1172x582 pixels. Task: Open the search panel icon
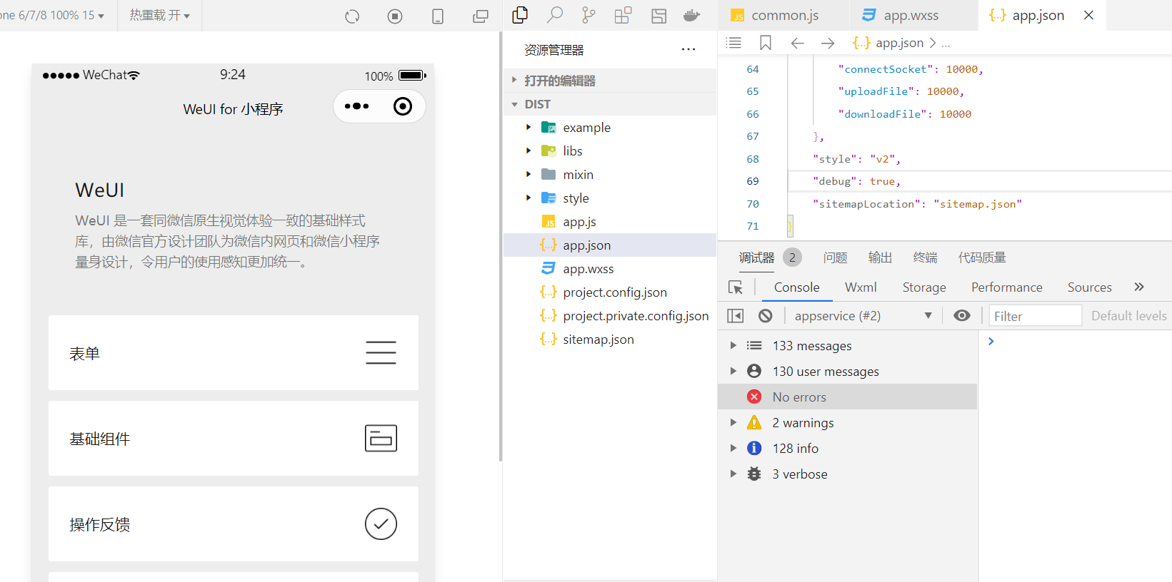coord(555,15)
